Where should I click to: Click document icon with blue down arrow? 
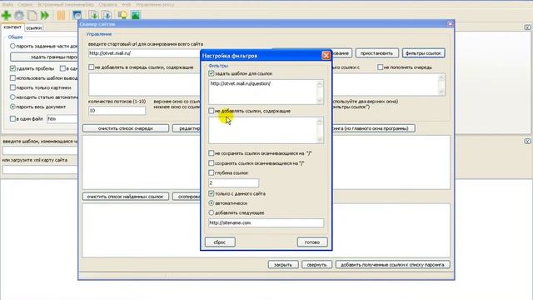107,15
